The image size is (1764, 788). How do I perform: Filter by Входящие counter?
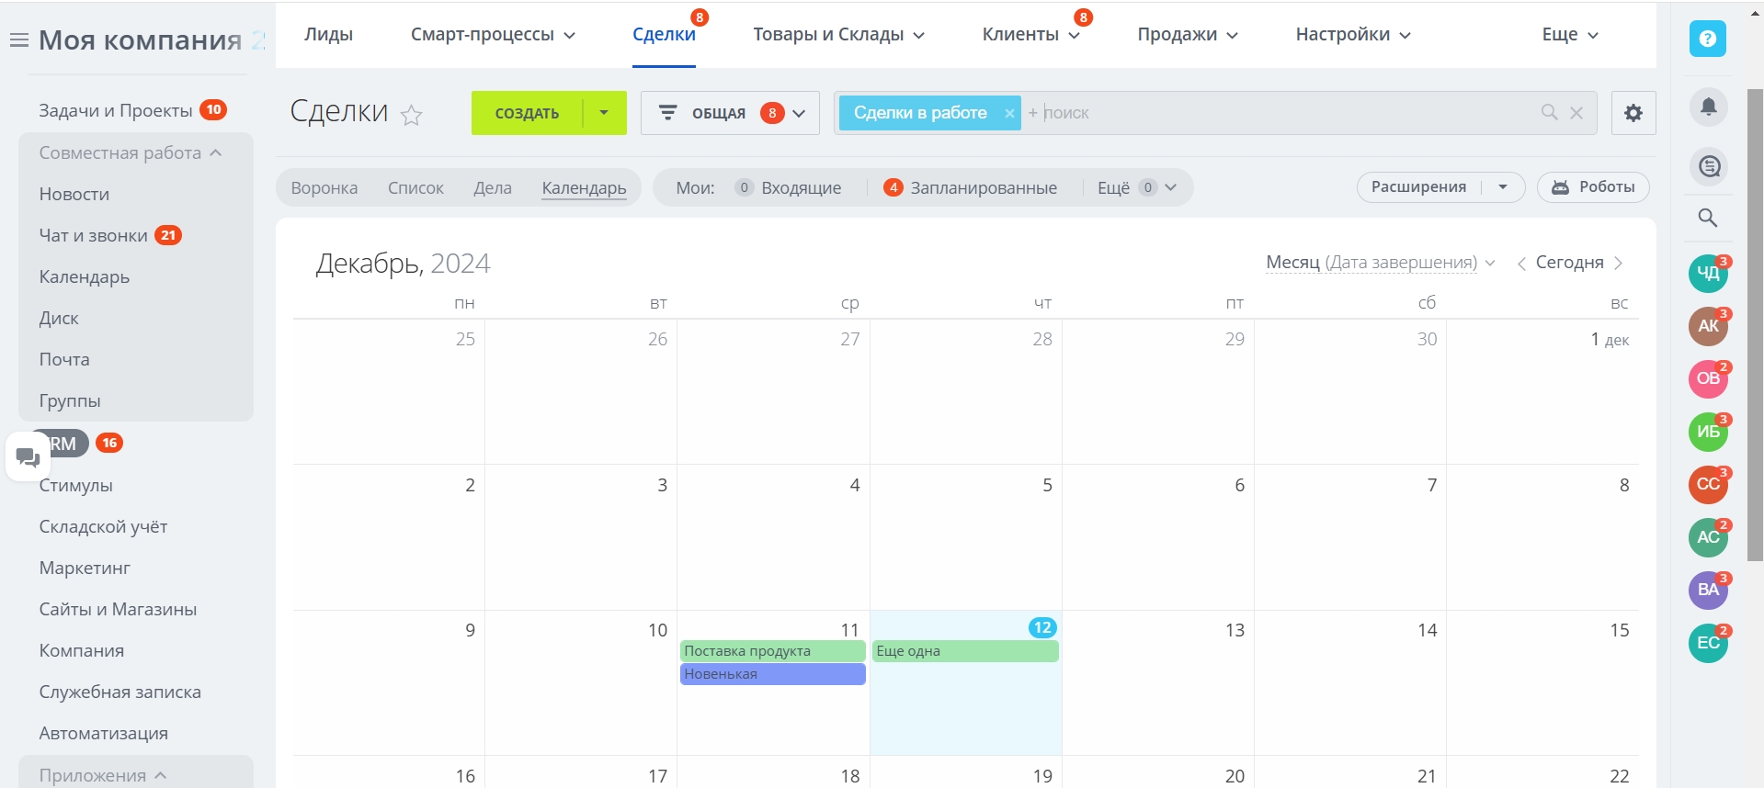[x=789, y=188]
